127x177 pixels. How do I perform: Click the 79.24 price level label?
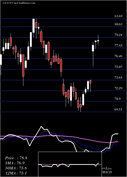pos(118,35)
